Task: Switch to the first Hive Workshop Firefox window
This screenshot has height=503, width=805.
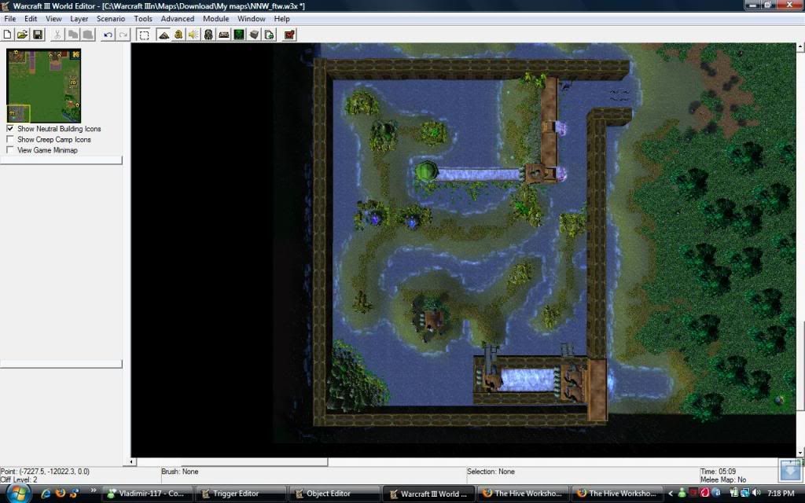Action: click(x=524, y=494)
